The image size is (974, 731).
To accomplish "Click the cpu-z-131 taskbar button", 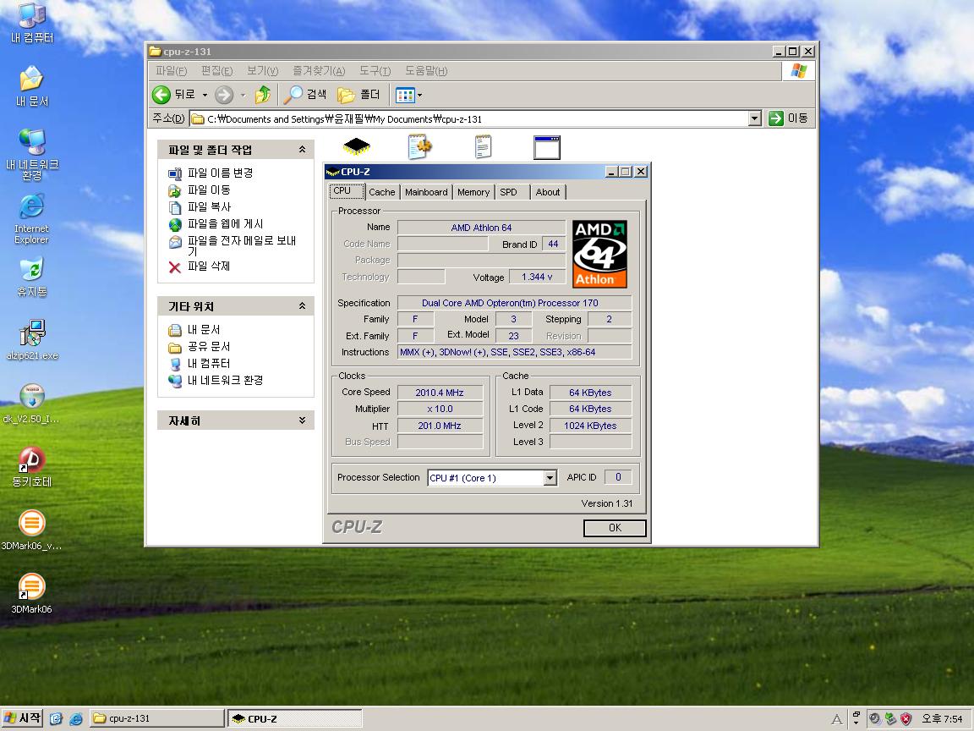I will pos(157,718).
